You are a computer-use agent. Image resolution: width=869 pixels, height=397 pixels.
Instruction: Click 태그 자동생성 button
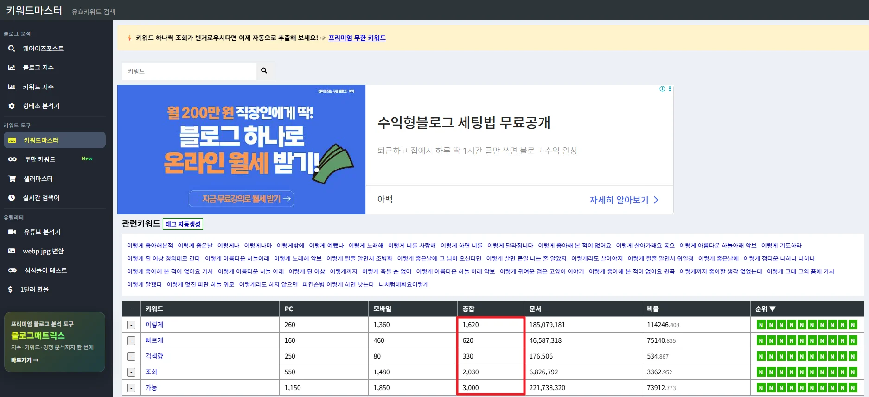tap(183, 224)
